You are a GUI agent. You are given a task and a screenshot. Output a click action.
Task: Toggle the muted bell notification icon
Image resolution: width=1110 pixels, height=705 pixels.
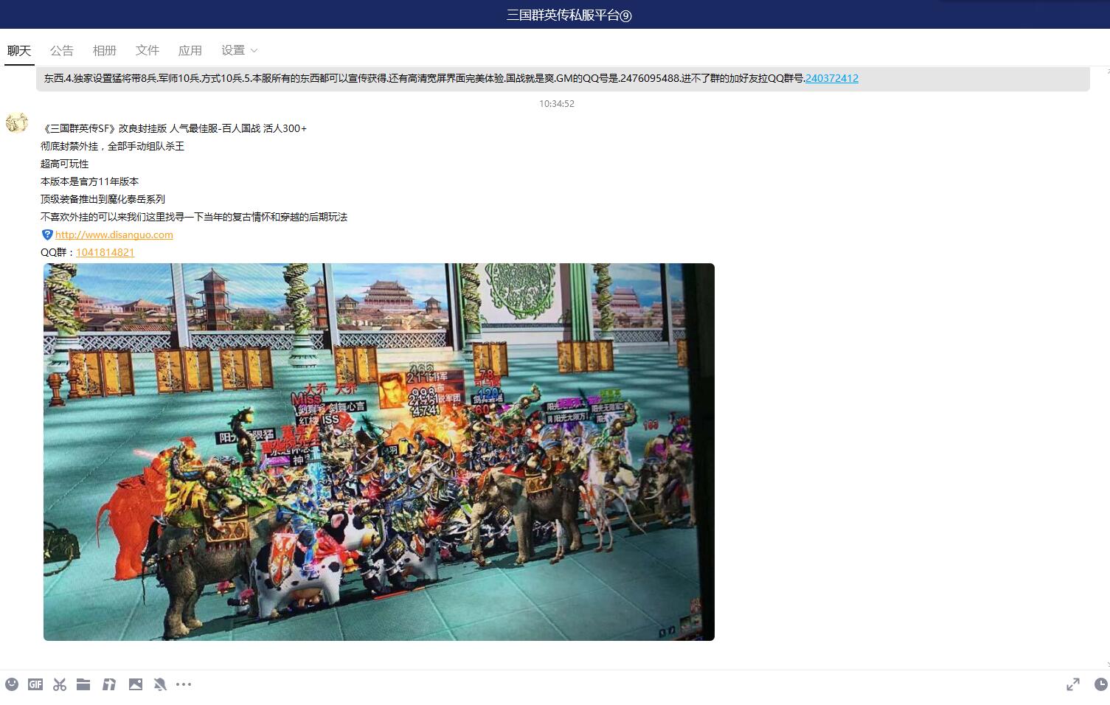pyautogui.click(x=159, y=684)
